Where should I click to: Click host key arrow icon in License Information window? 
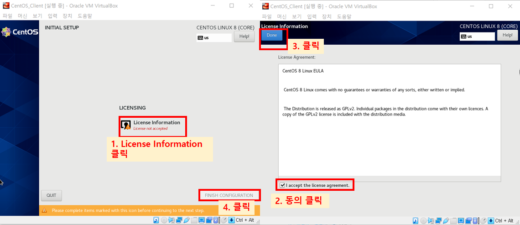point(491,221)
